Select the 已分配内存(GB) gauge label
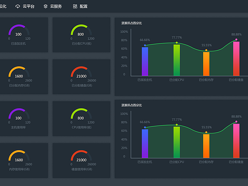Screen dimensions: 248x186 pyautogui.click(x=20, y=85)
